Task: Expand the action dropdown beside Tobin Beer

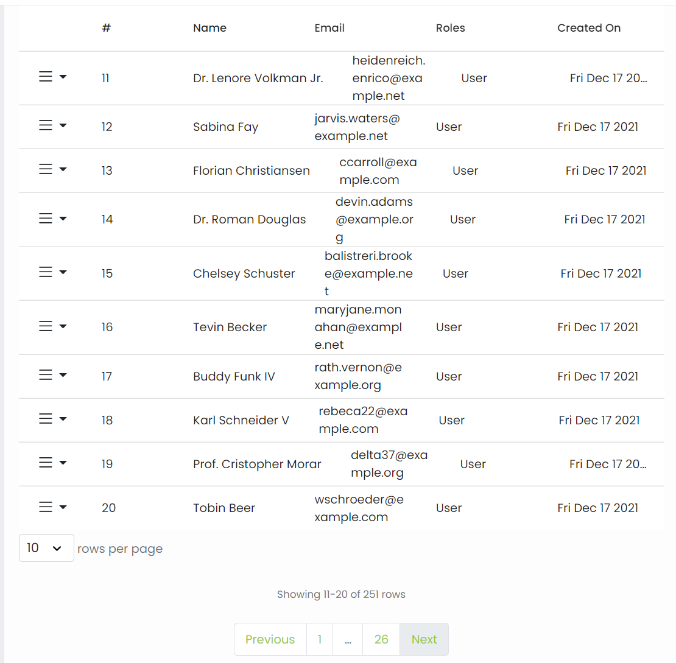Action: click(63, 507)
